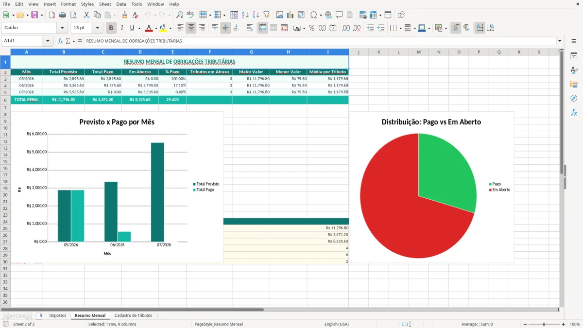Click the Export as PDF icon
Viewport: 583px width, 328px height.
click(52, 15)
